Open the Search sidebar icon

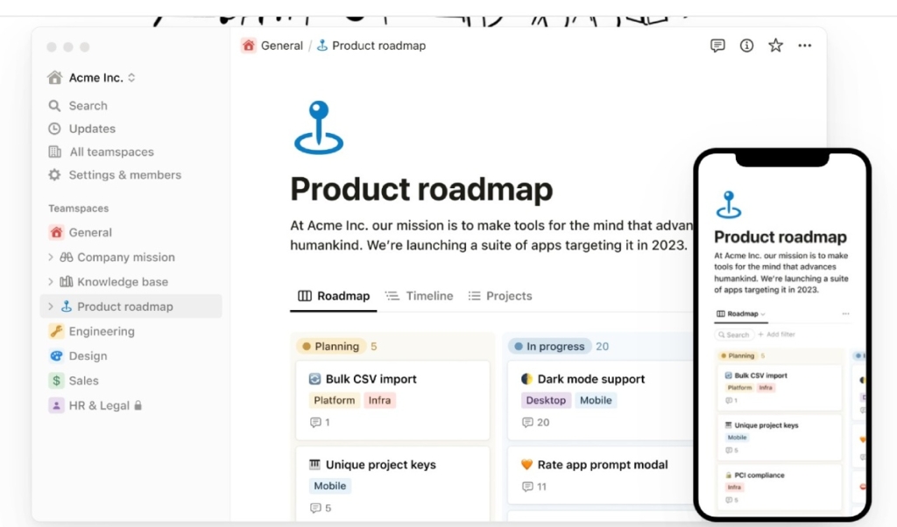pos(54,105)
